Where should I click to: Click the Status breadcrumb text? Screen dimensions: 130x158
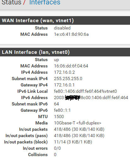(11, 2)
